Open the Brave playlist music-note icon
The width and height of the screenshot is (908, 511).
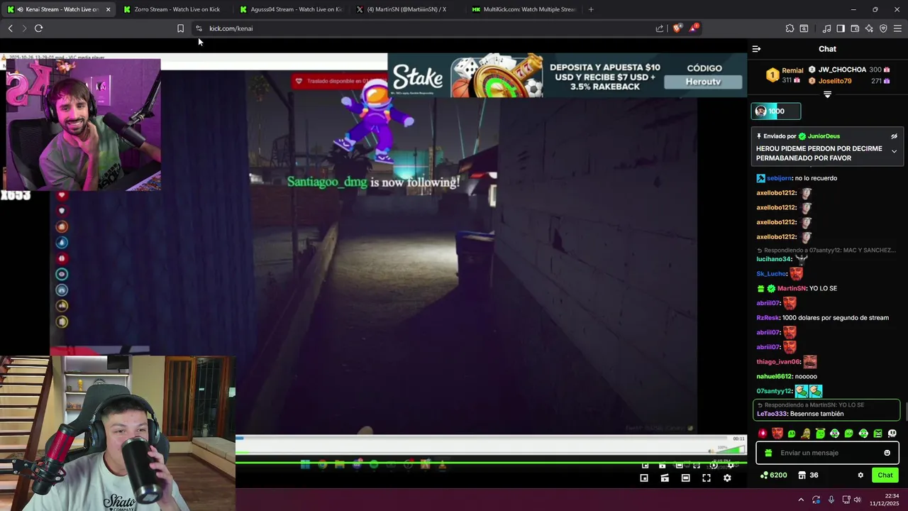click(826, 28)
